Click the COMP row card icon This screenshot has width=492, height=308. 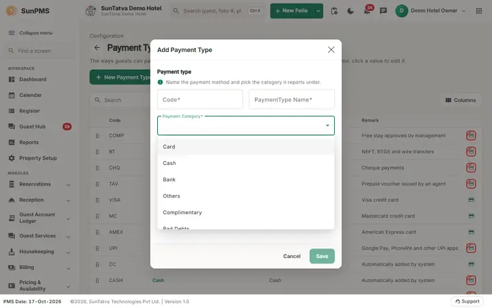(x=471, y=136)
